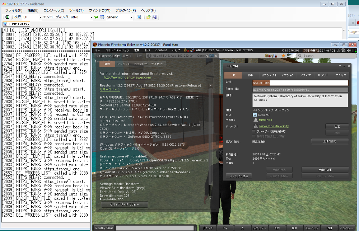Click the 土地の放棄 button
This screenshot has width=359, height=231.
tap(325, 170)
